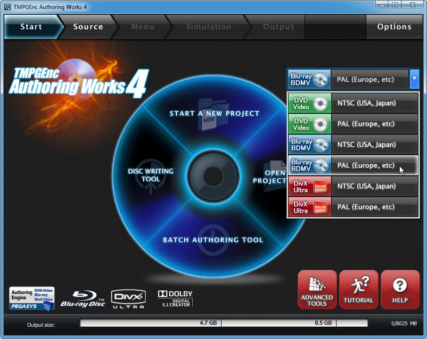The width and height of the screenshot is (427, 339).
Task: Click the Output size label
Action: pyautogui.click(x=41, y=325)
